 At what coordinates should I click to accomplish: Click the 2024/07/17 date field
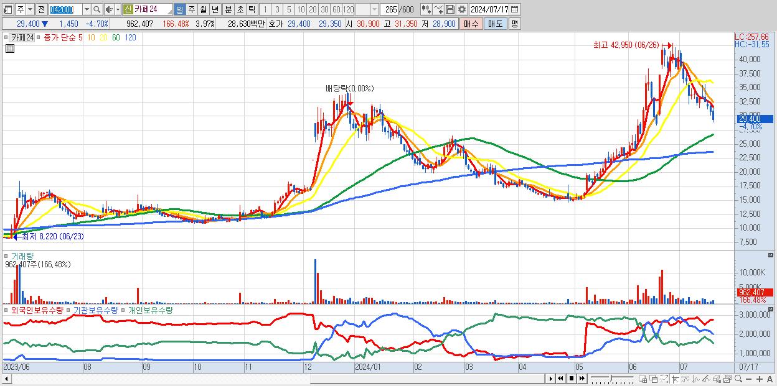tap(489, 9)
